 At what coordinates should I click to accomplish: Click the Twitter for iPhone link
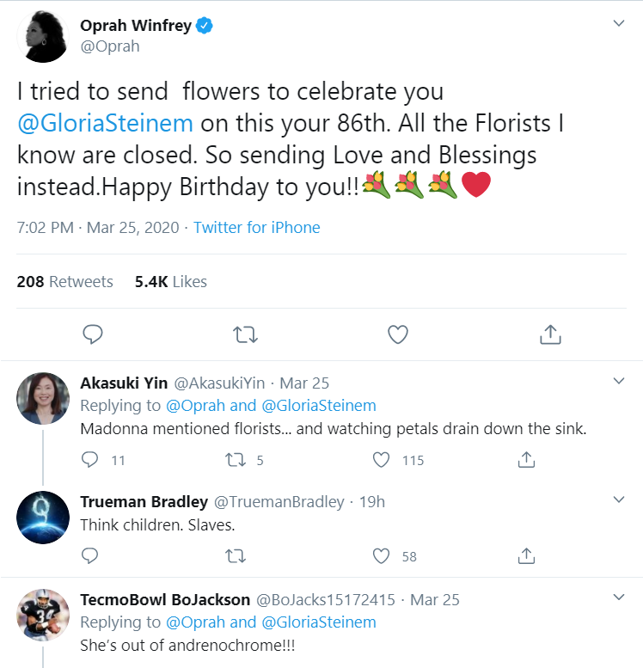tap(256, 228)
